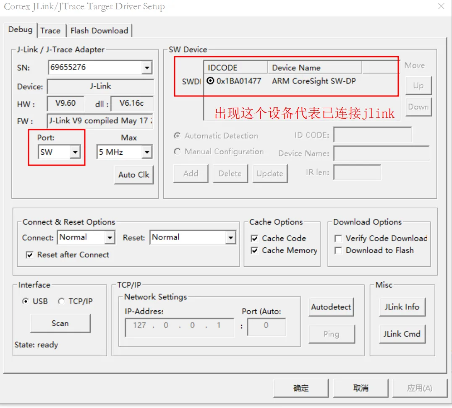The image size is (452, 408).
Task: Click the Delete device button
Action: point(230,174)
